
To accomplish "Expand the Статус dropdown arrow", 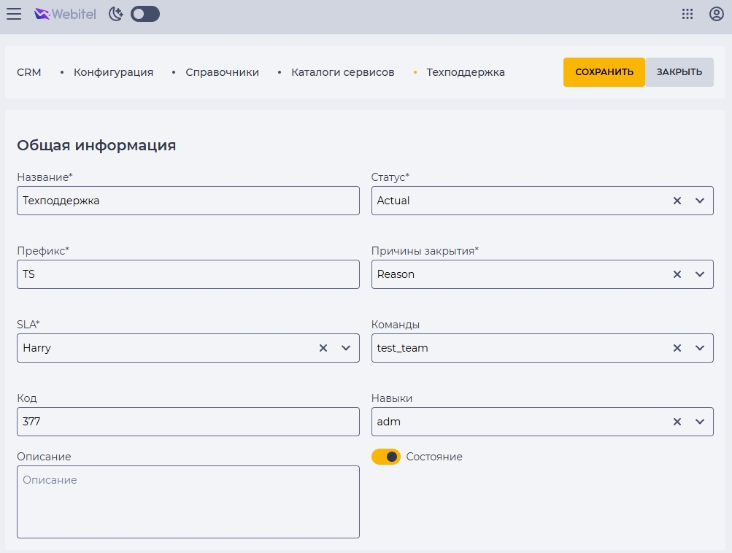I will tap(700, 201).
